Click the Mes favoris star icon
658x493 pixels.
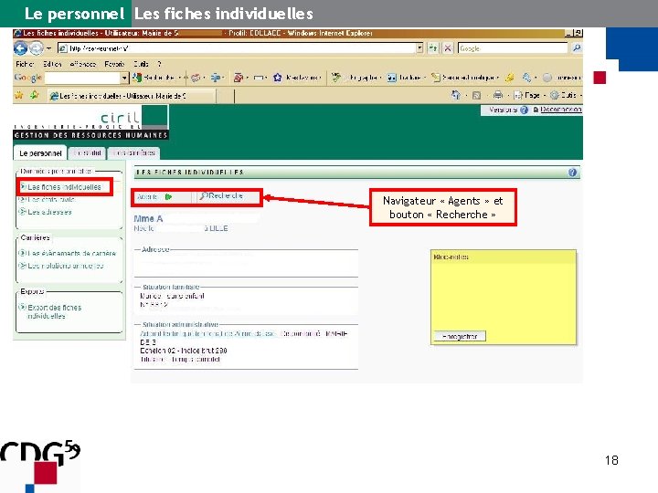tap(278, 78)
